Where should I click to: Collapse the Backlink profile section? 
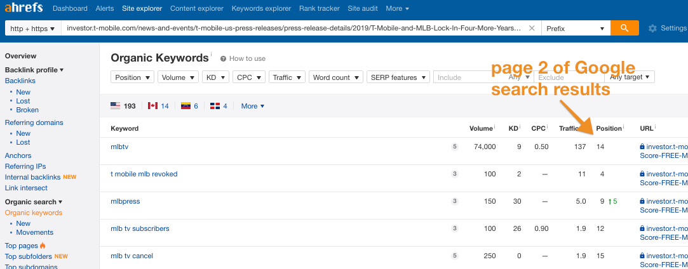[x=34, y=70]
